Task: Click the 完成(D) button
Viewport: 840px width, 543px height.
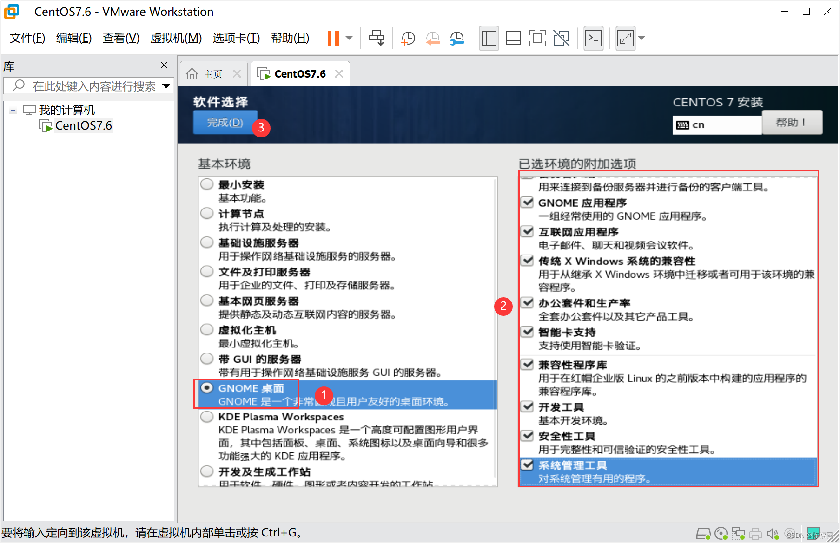Action: 225,123
